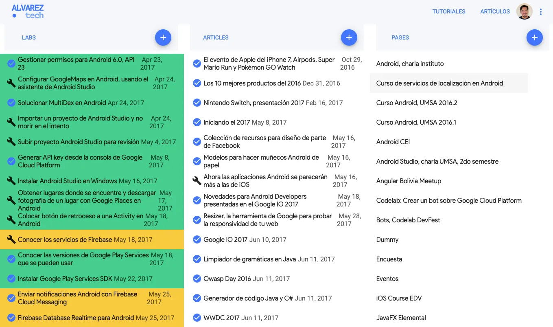Click wrench icon beside Importar un proyecto
The height and width of the screenshot is (327, 553).
tap(11, 122)
